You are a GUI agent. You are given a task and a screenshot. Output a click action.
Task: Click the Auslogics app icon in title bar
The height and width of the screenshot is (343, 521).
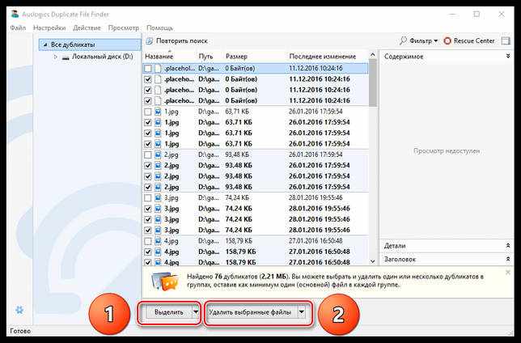tap(15, 15)
